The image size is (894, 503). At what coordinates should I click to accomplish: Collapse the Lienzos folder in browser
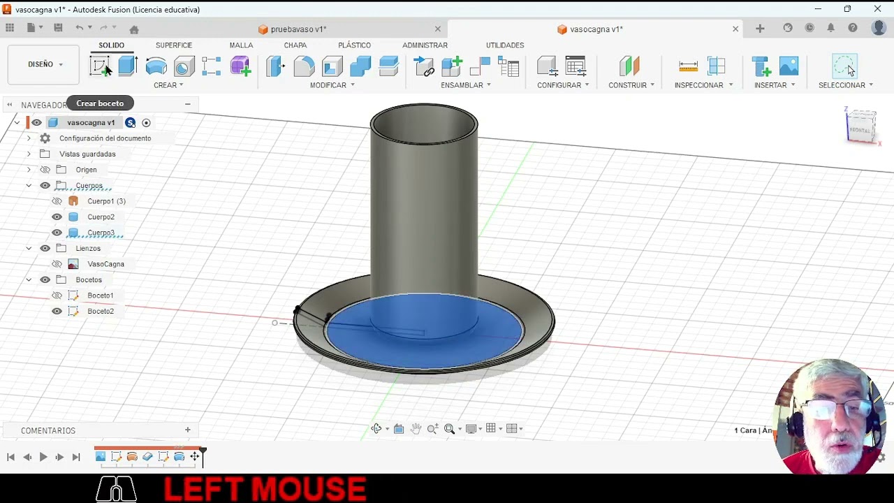click(29, 248)
